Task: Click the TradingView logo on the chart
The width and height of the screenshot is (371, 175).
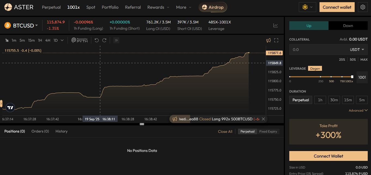Action: (10, 108)
